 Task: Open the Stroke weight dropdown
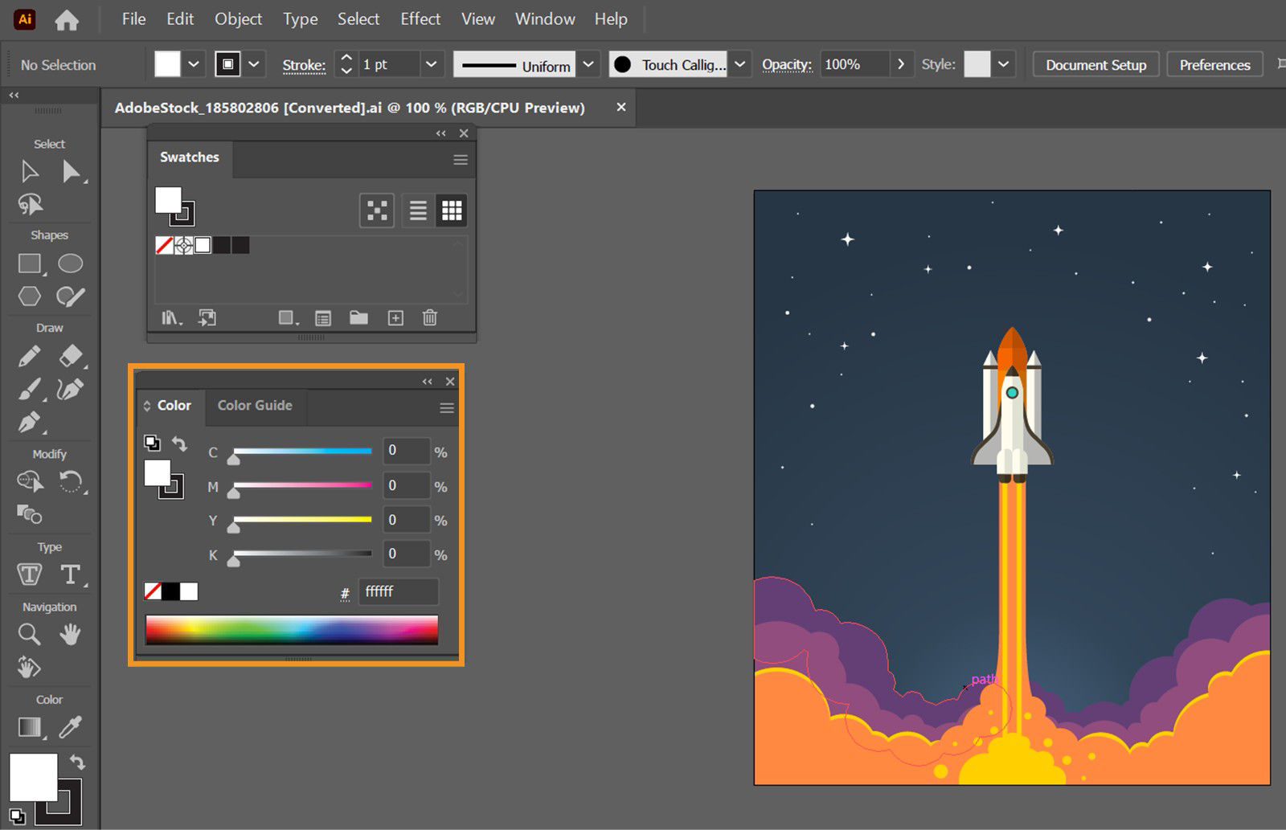coord(432,64)
